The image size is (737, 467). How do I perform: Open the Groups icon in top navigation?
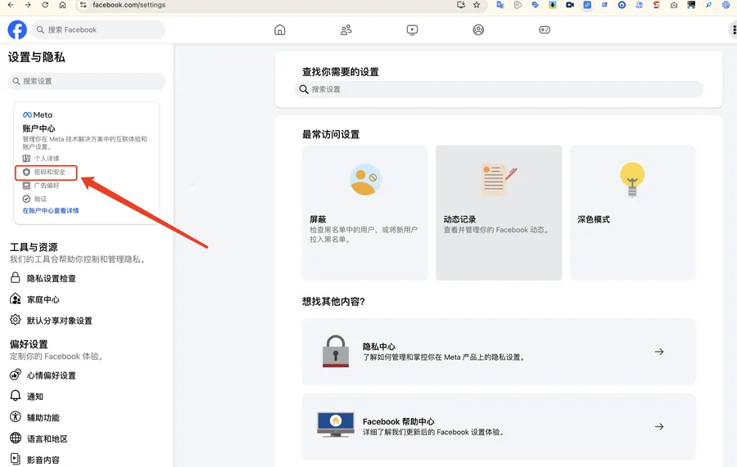click(478, 30)
